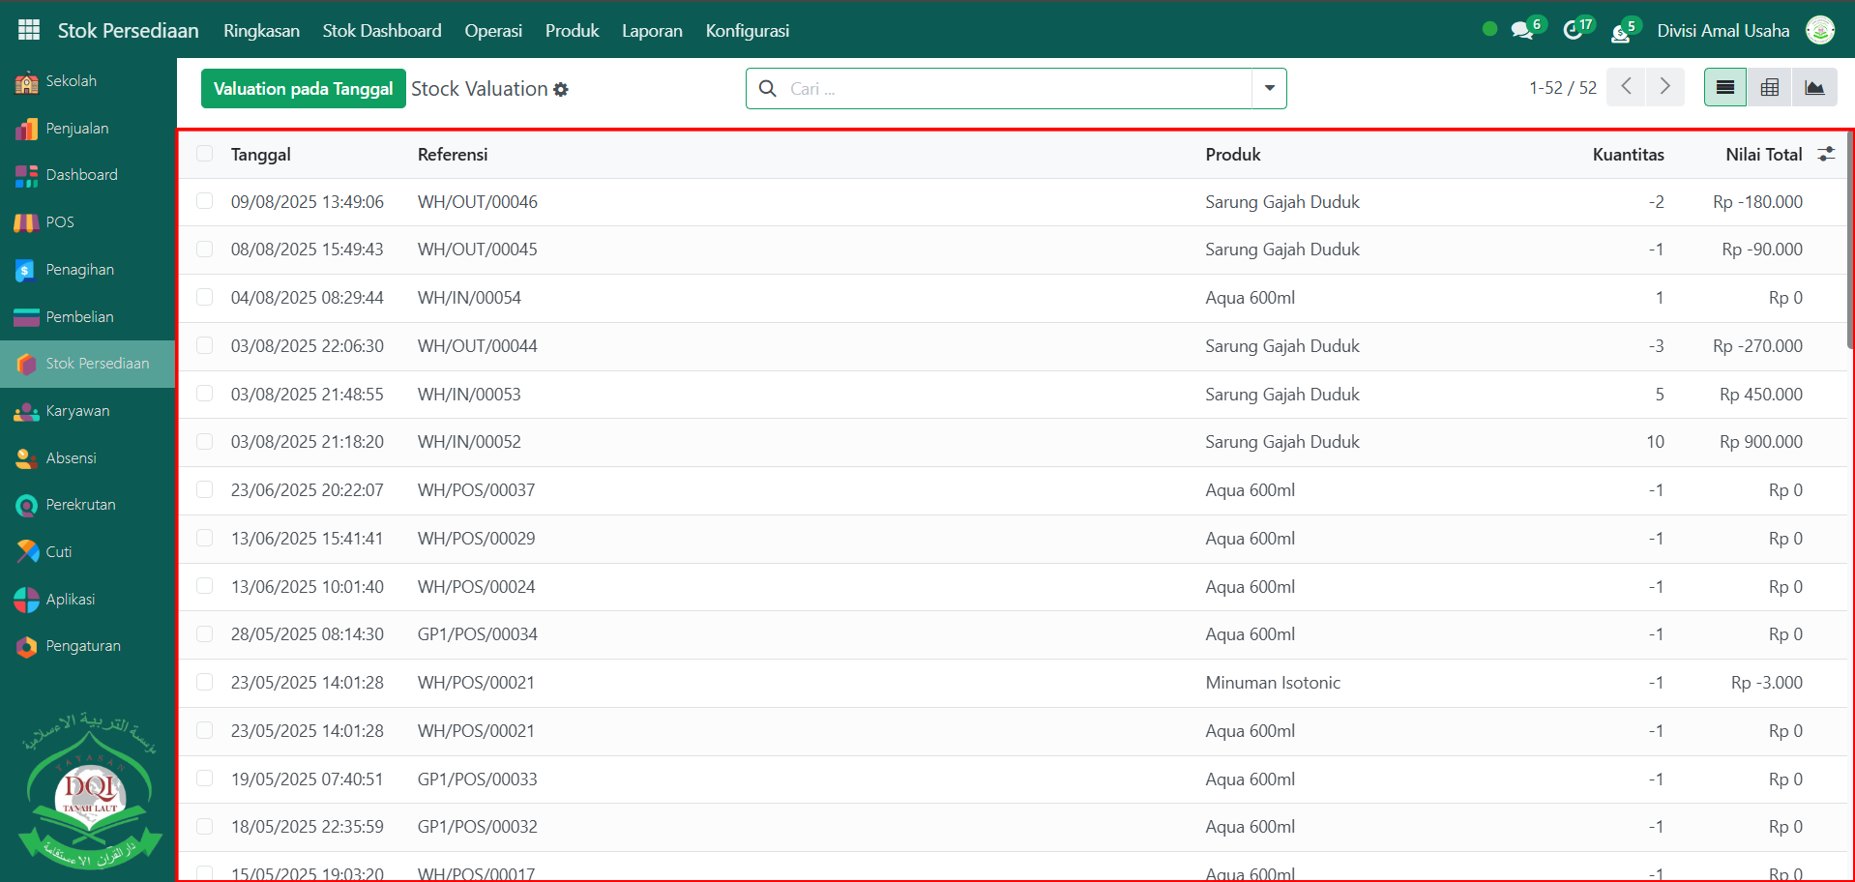The width and height of the screenshot is (1855, 882).
Task: Click the column settings adjust icon
Action: 1826,154
